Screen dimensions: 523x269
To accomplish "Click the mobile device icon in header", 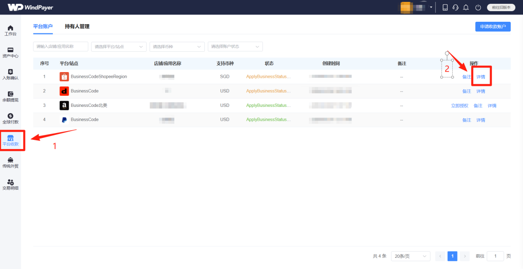I will [445, 7].
